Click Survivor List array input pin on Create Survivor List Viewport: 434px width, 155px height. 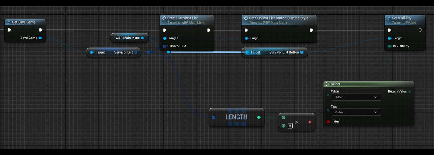coord(165,46)
